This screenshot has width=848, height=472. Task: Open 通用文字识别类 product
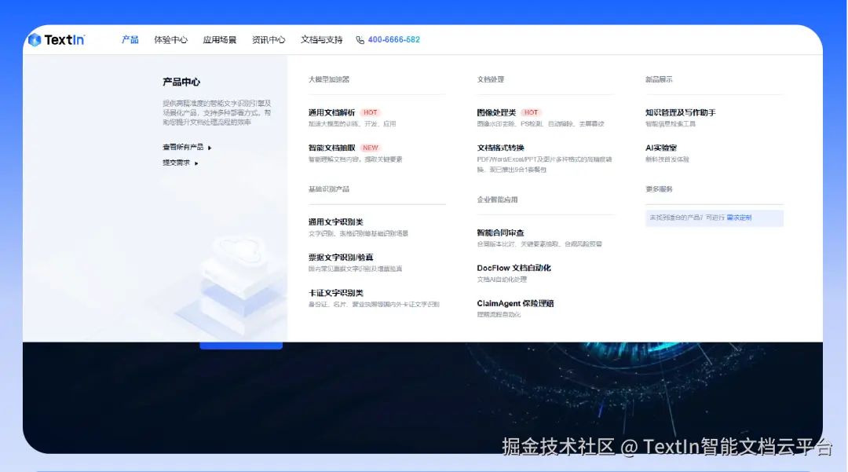coord(336,221)
